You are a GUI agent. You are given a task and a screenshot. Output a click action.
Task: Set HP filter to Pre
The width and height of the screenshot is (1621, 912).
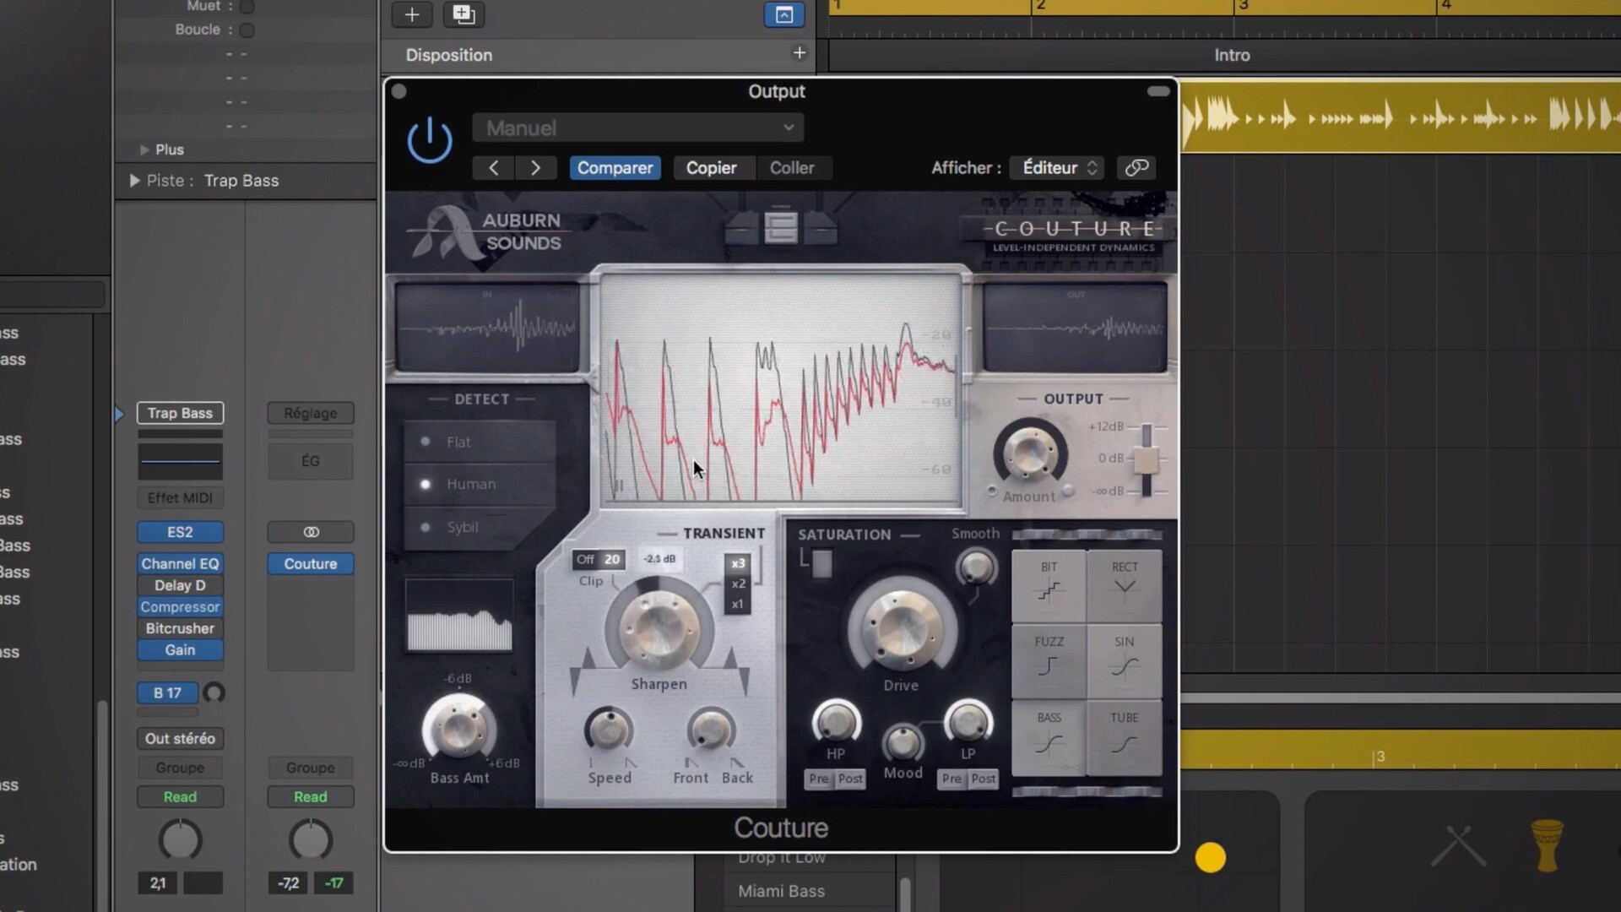(x=819, y=779)
